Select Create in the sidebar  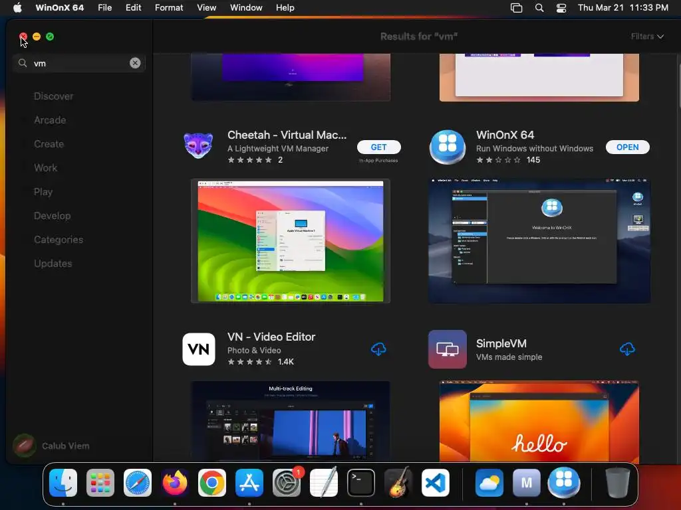click(49, 144)
